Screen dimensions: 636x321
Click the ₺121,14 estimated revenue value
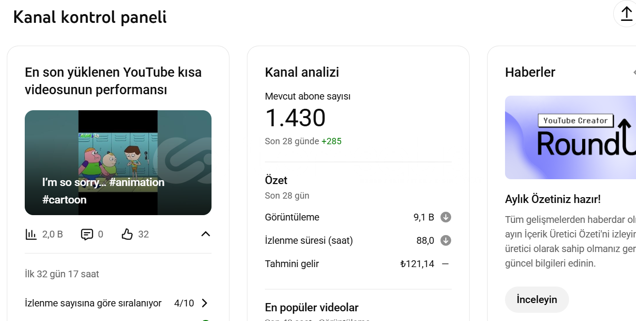pos(417,264)
